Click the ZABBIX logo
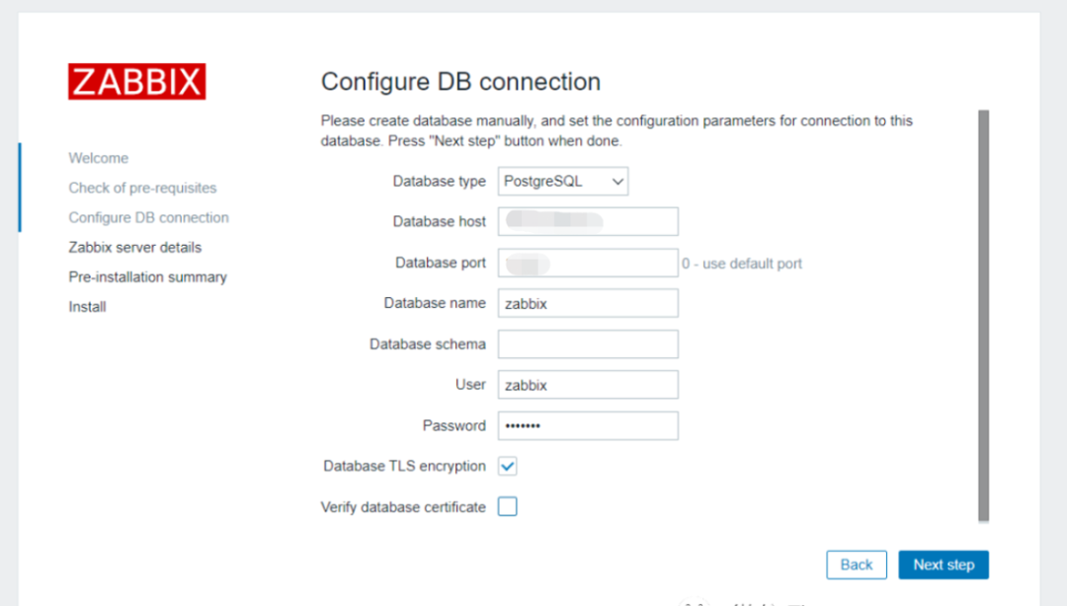 pos(136,82)
